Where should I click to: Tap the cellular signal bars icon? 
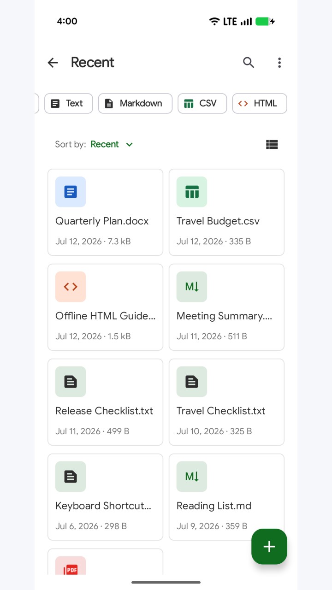click(x=246, y=22)
